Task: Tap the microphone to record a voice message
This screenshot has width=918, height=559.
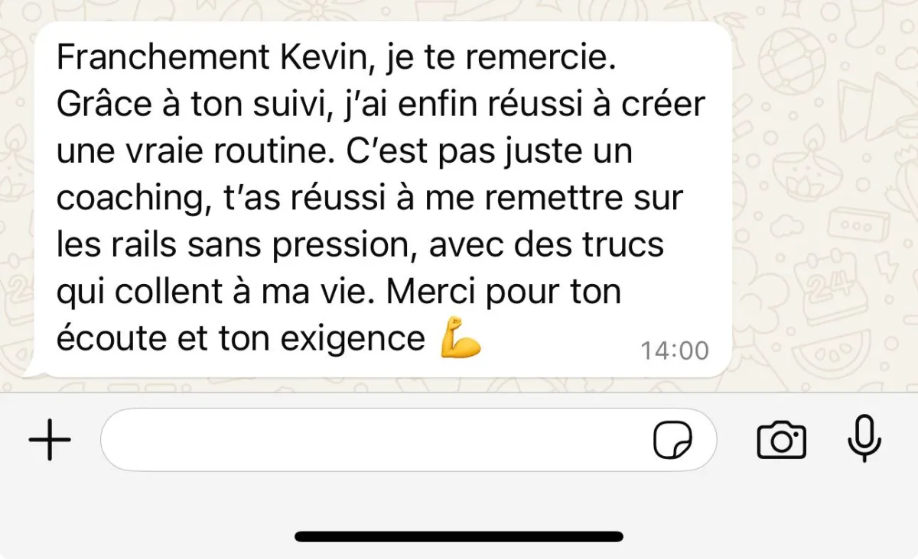Action: 866,440
